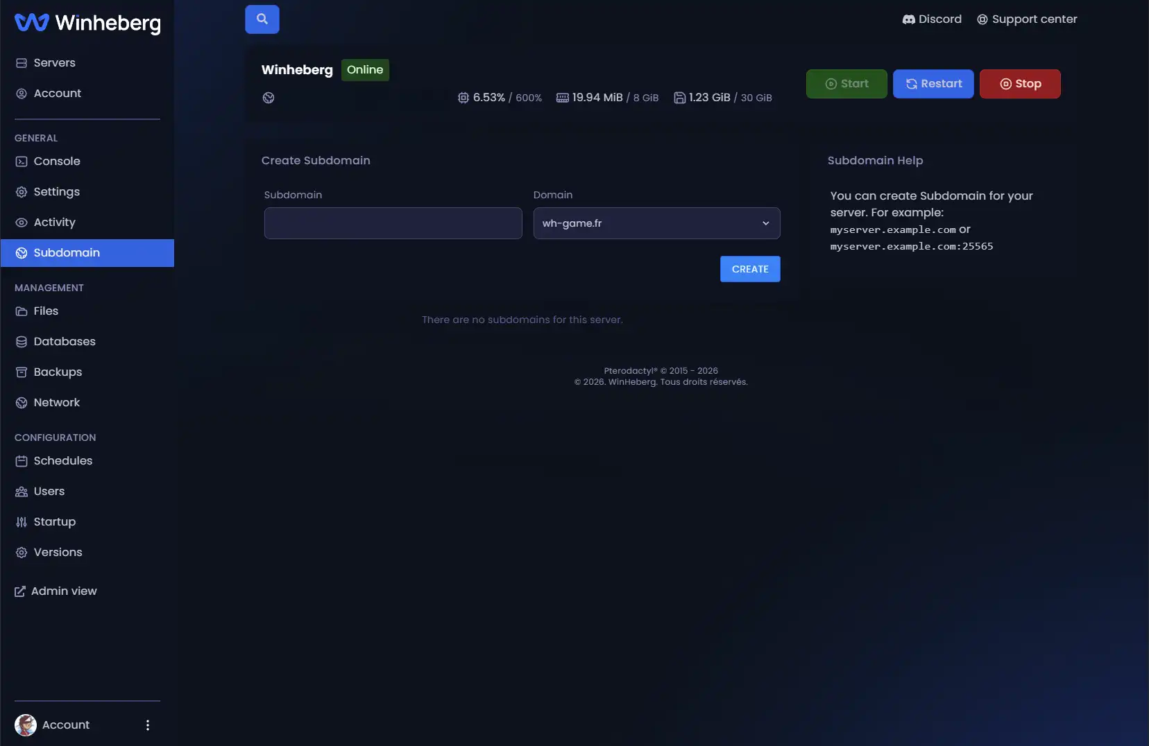Click the Winheberg logo in sidebar
This screenshot has width=1149, height=746.
87,23
